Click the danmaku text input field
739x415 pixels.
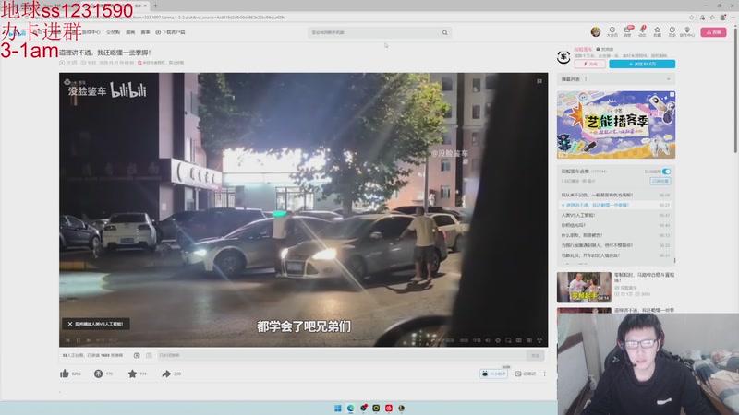tap(341, 355)
